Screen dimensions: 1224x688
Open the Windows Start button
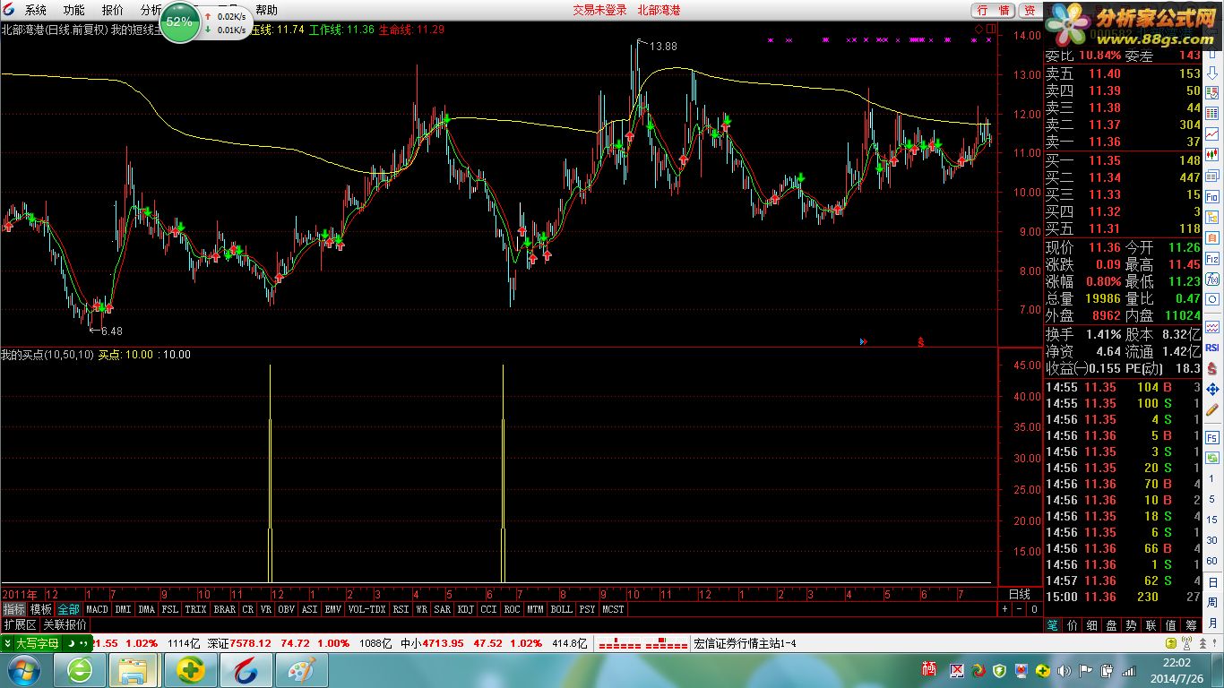tap(22, 669)
